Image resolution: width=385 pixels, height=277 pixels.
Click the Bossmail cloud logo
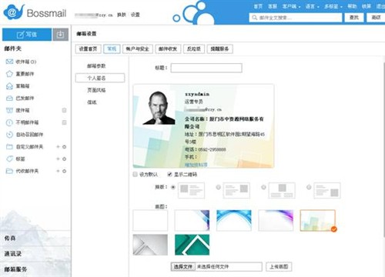pos(14,12)
